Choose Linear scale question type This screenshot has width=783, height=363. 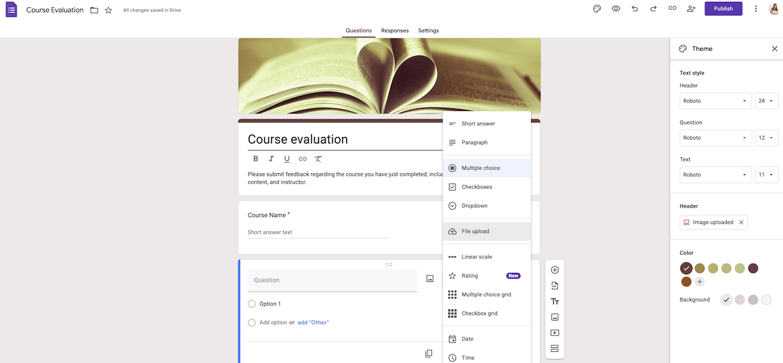487,257
